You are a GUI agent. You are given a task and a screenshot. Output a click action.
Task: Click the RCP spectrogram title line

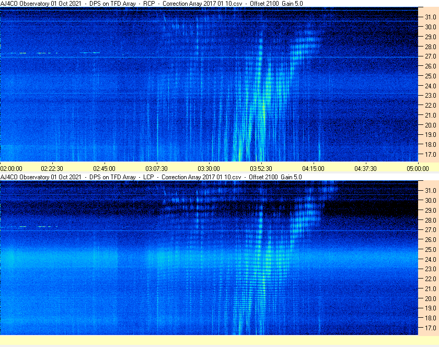(x=152, y=4)
